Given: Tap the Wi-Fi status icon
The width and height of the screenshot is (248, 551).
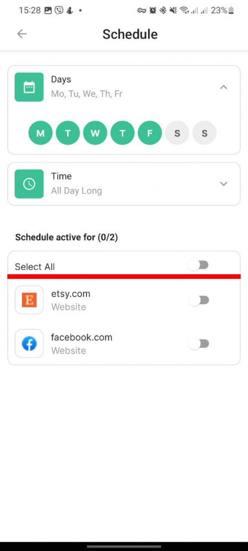Looking at the screenshot, I should 184,10.
